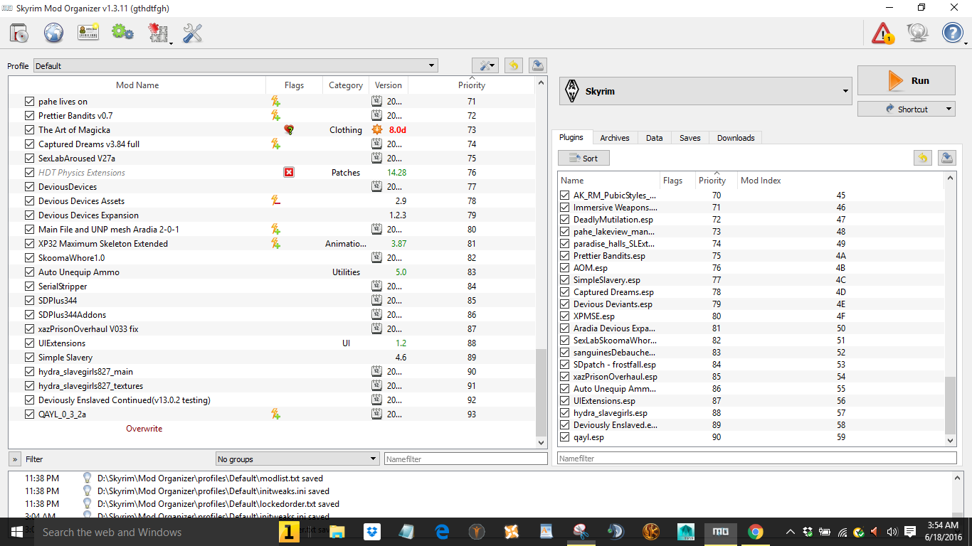This screenshot has width=972, height=546.
Task: Click the Skyrim logo in executable selector
Action: (x=571, y=91)
